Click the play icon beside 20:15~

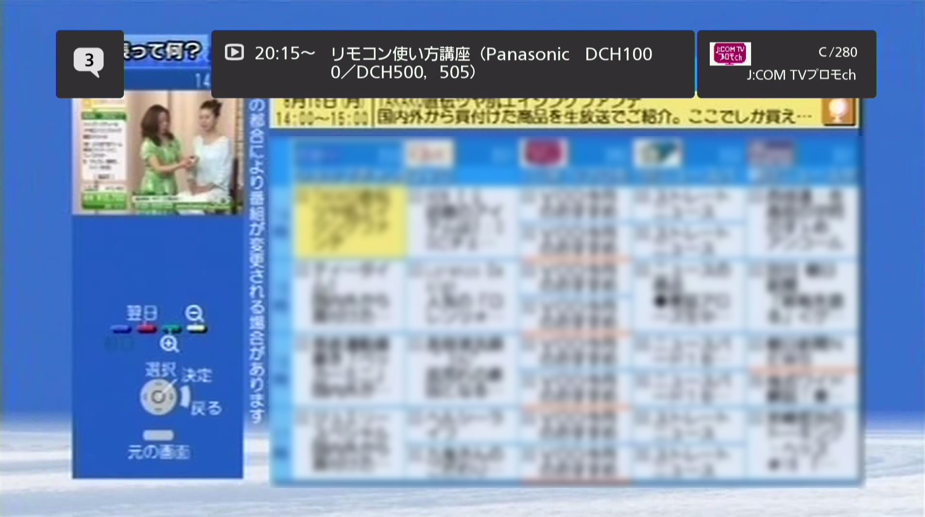point(234,52)
